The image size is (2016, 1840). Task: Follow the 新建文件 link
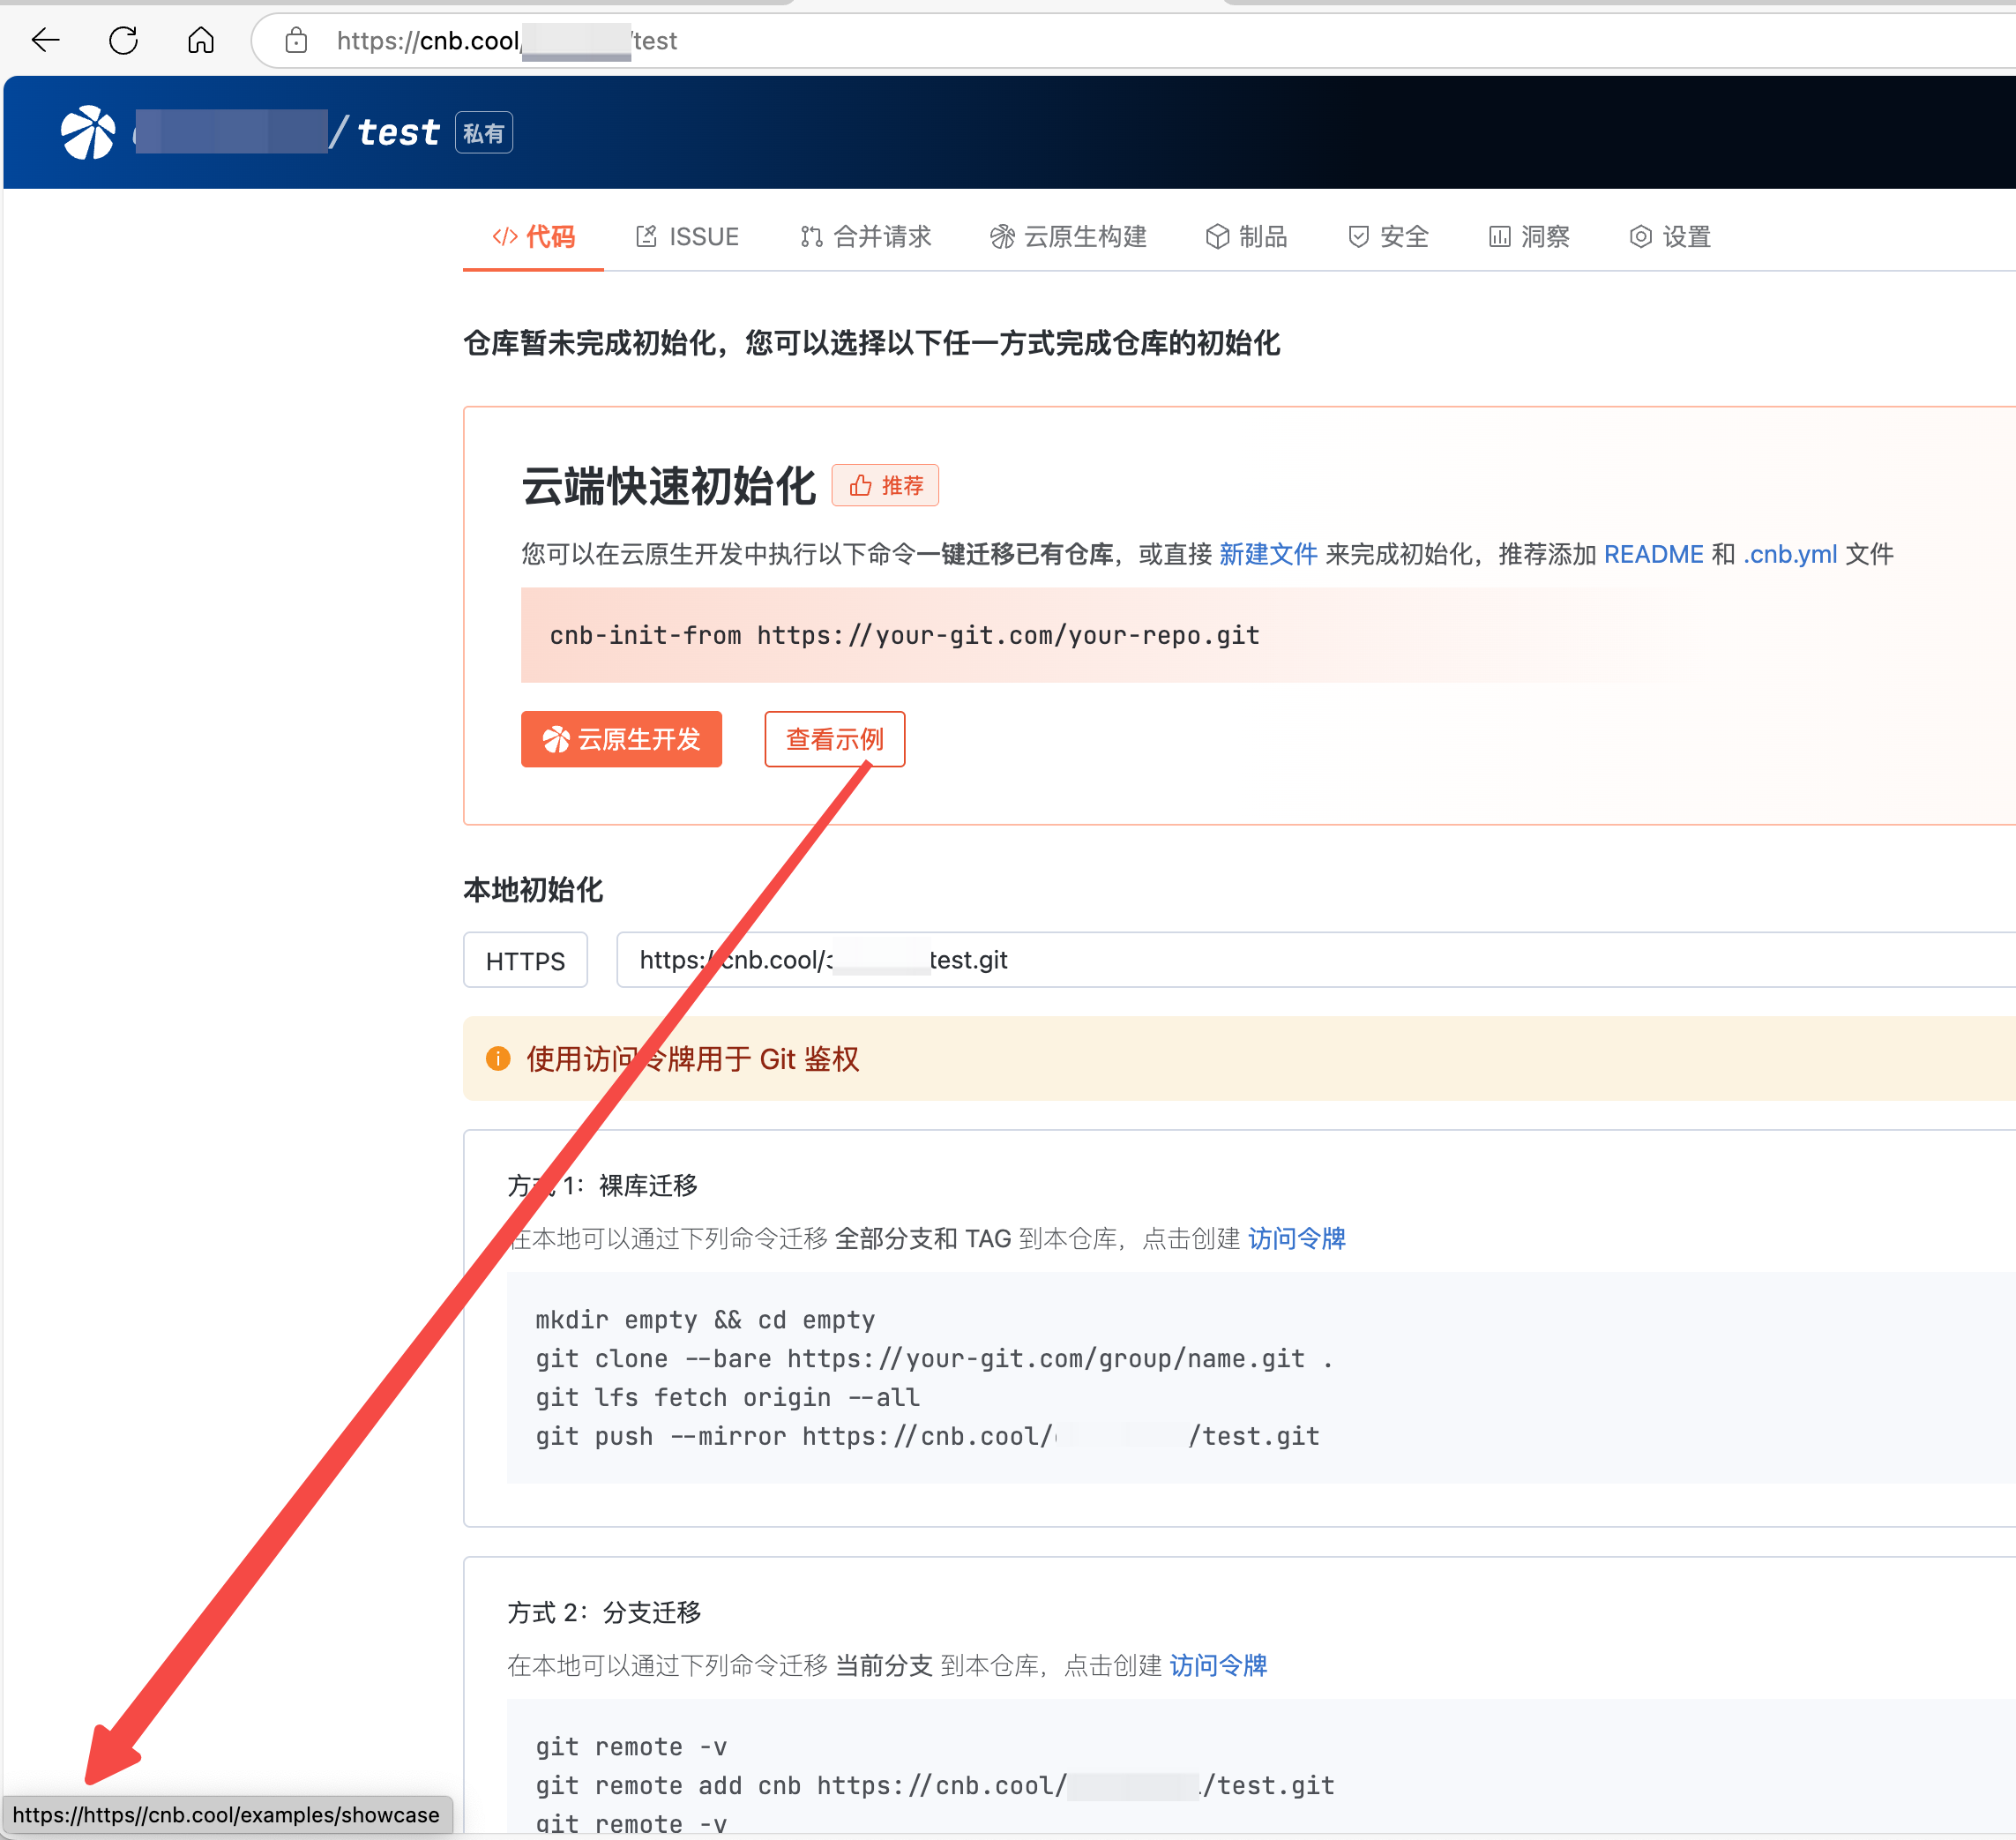click(1268, 554)
